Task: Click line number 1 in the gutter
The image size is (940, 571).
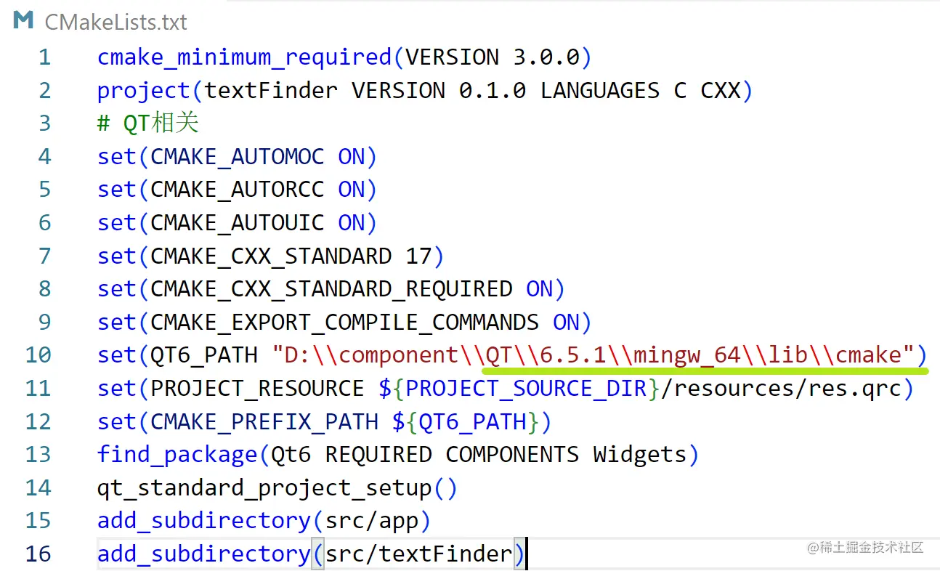Action: (44, 57)
